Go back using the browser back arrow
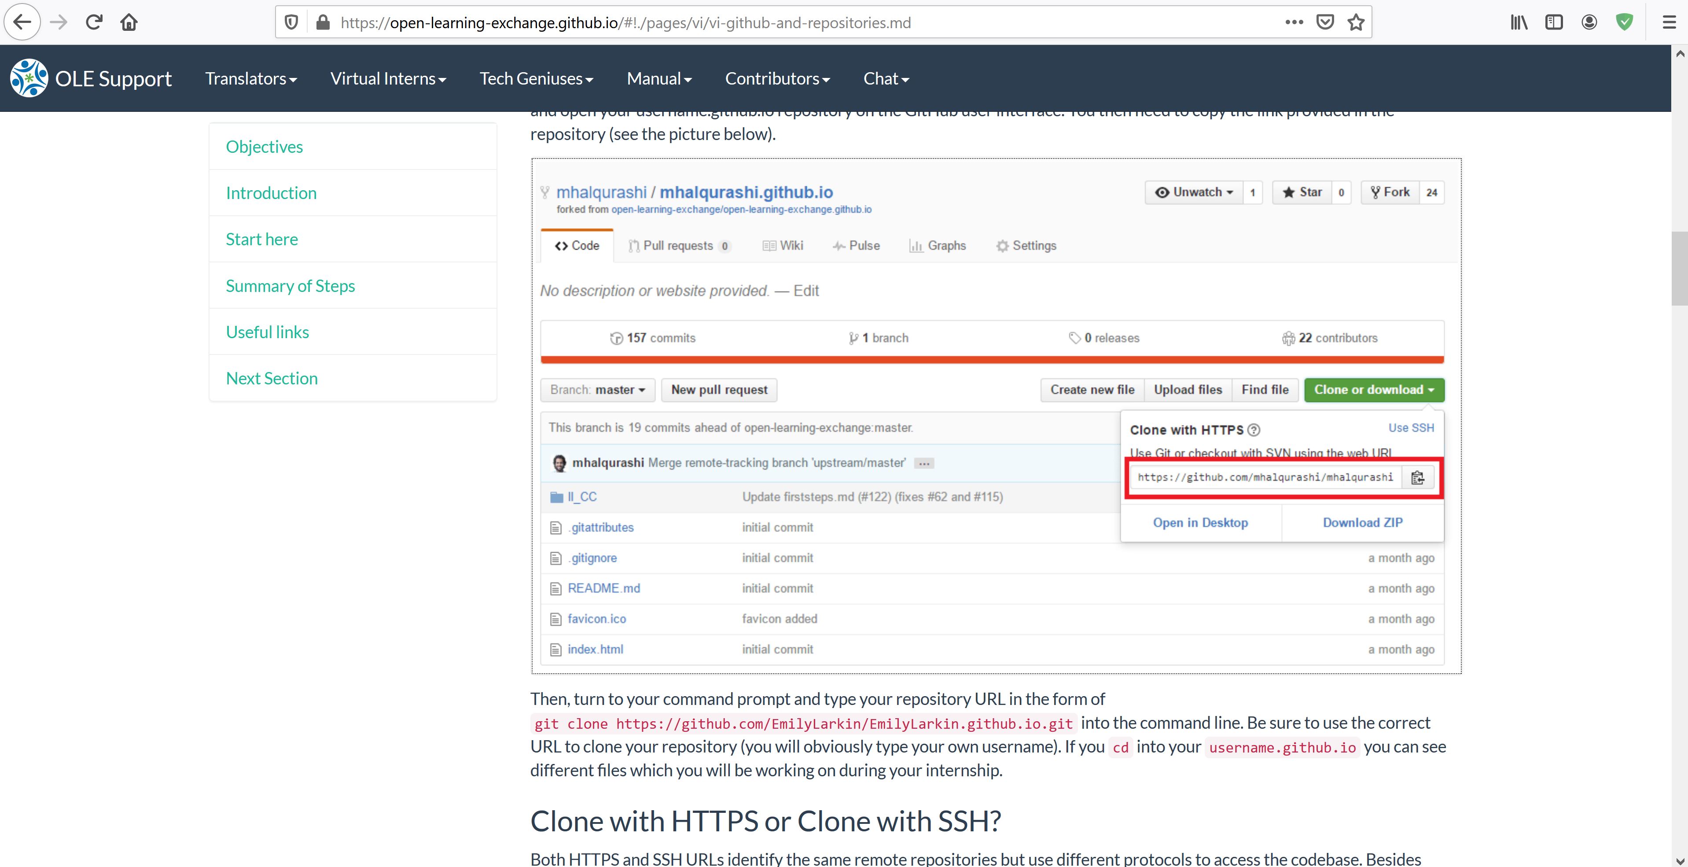The image size is (1688, 867). 22,22
